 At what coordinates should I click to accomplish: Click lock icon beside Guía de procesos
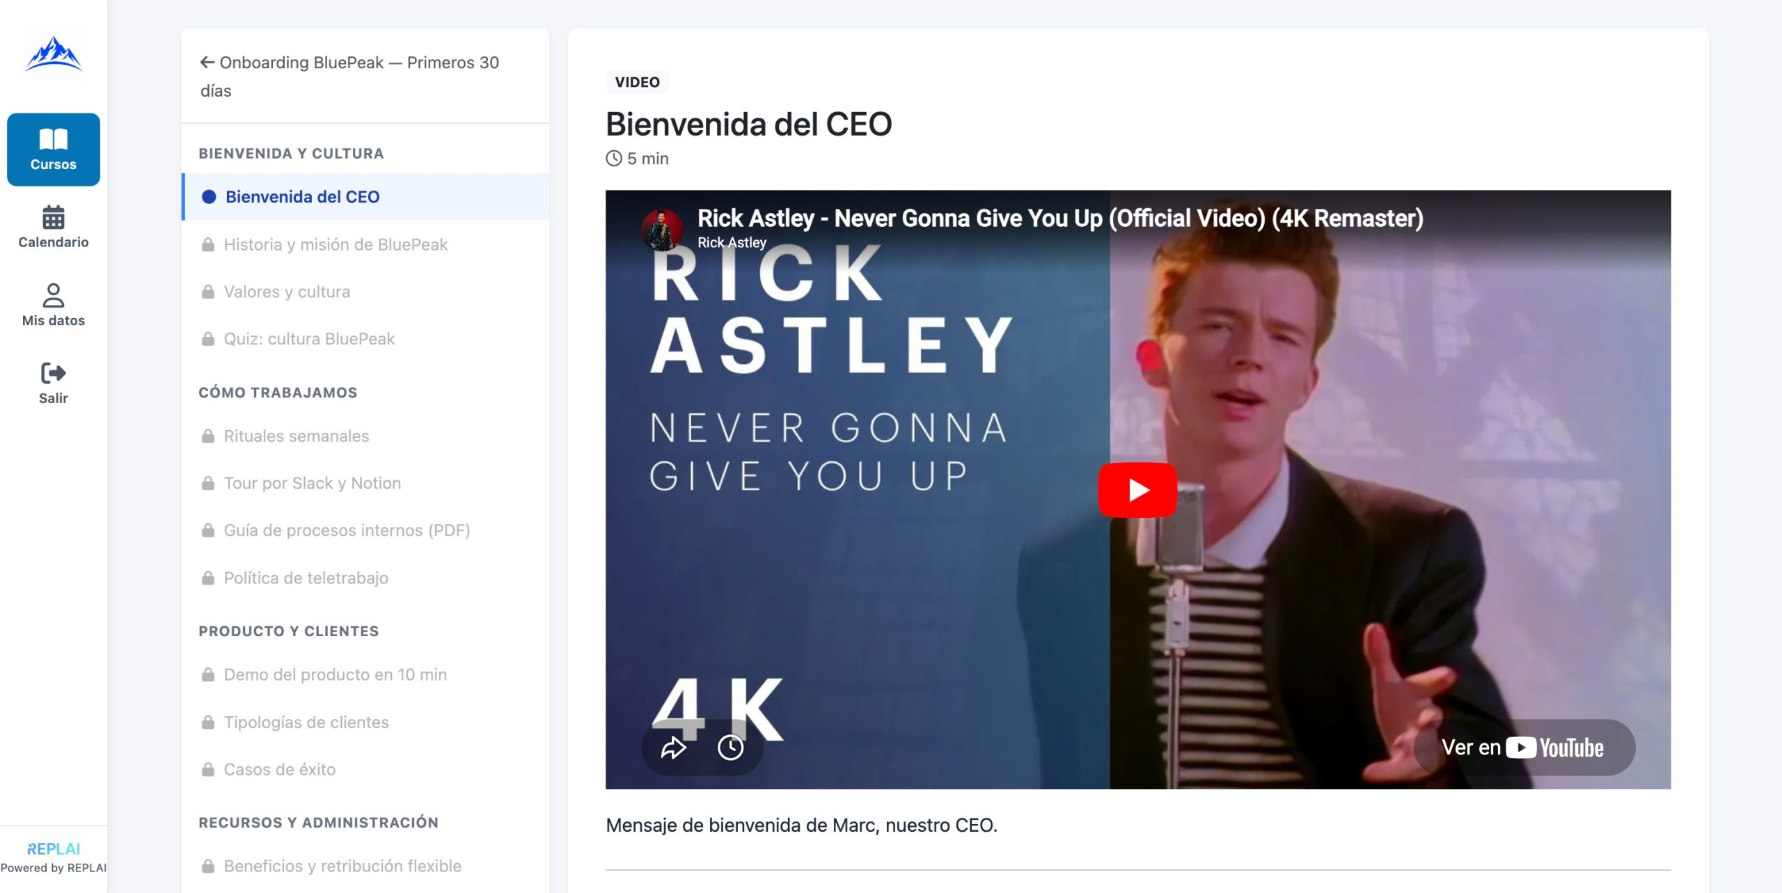pos(207,530)
